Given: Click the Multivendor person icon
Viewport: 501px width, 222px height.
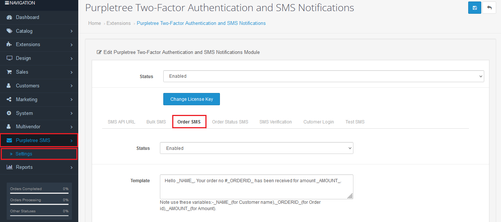Looking at the screenshot, I should tap(9, 127).
